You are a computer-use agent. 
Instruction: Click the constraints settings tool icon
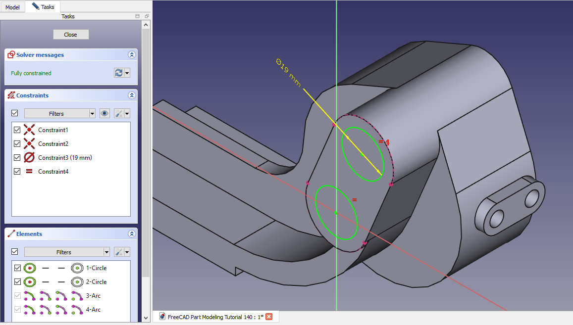[119, 113]
